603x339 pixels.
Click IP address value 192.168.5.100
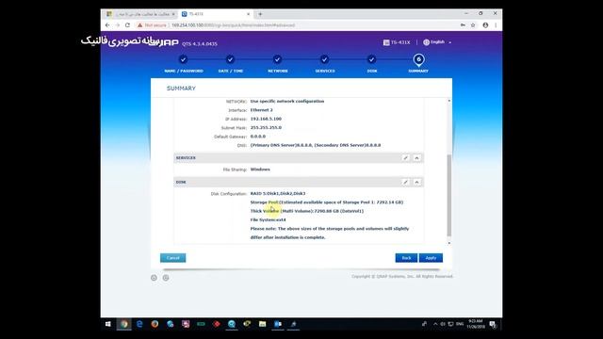266,119
